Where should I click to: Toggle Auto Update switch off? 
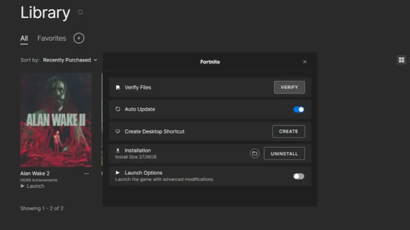pos(299,109)
